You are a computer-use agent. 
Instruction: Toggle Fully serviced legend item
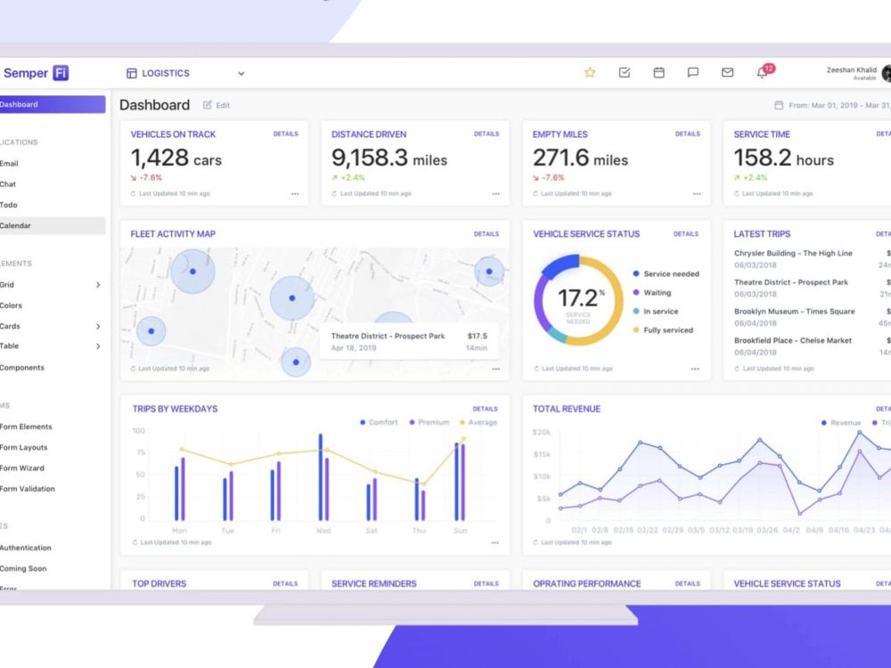tap(663, 330)
